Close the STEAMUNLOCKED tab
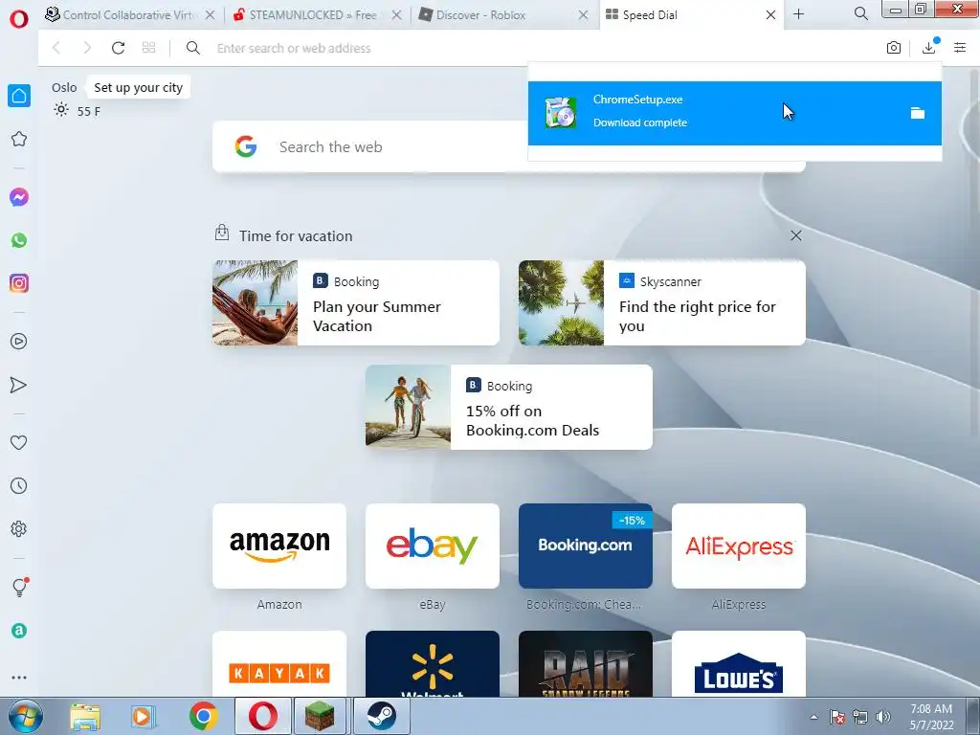 pos(396,15)
